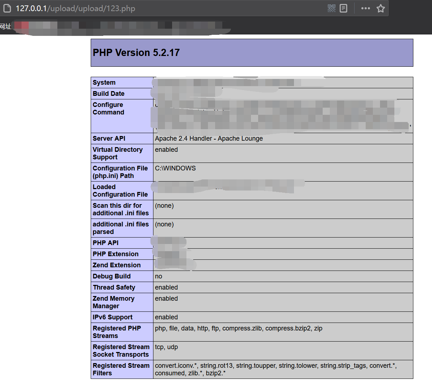This screenshot has width=432, height=385.
Task: Toggle reader view for the phpinfo page
Action: pyautogui.click(x=343, y=8)
